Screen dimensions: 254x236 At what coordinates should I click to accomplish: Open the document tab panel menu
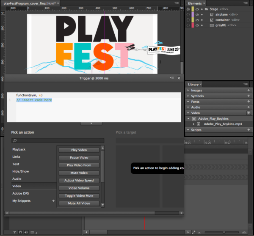[177, 3]
